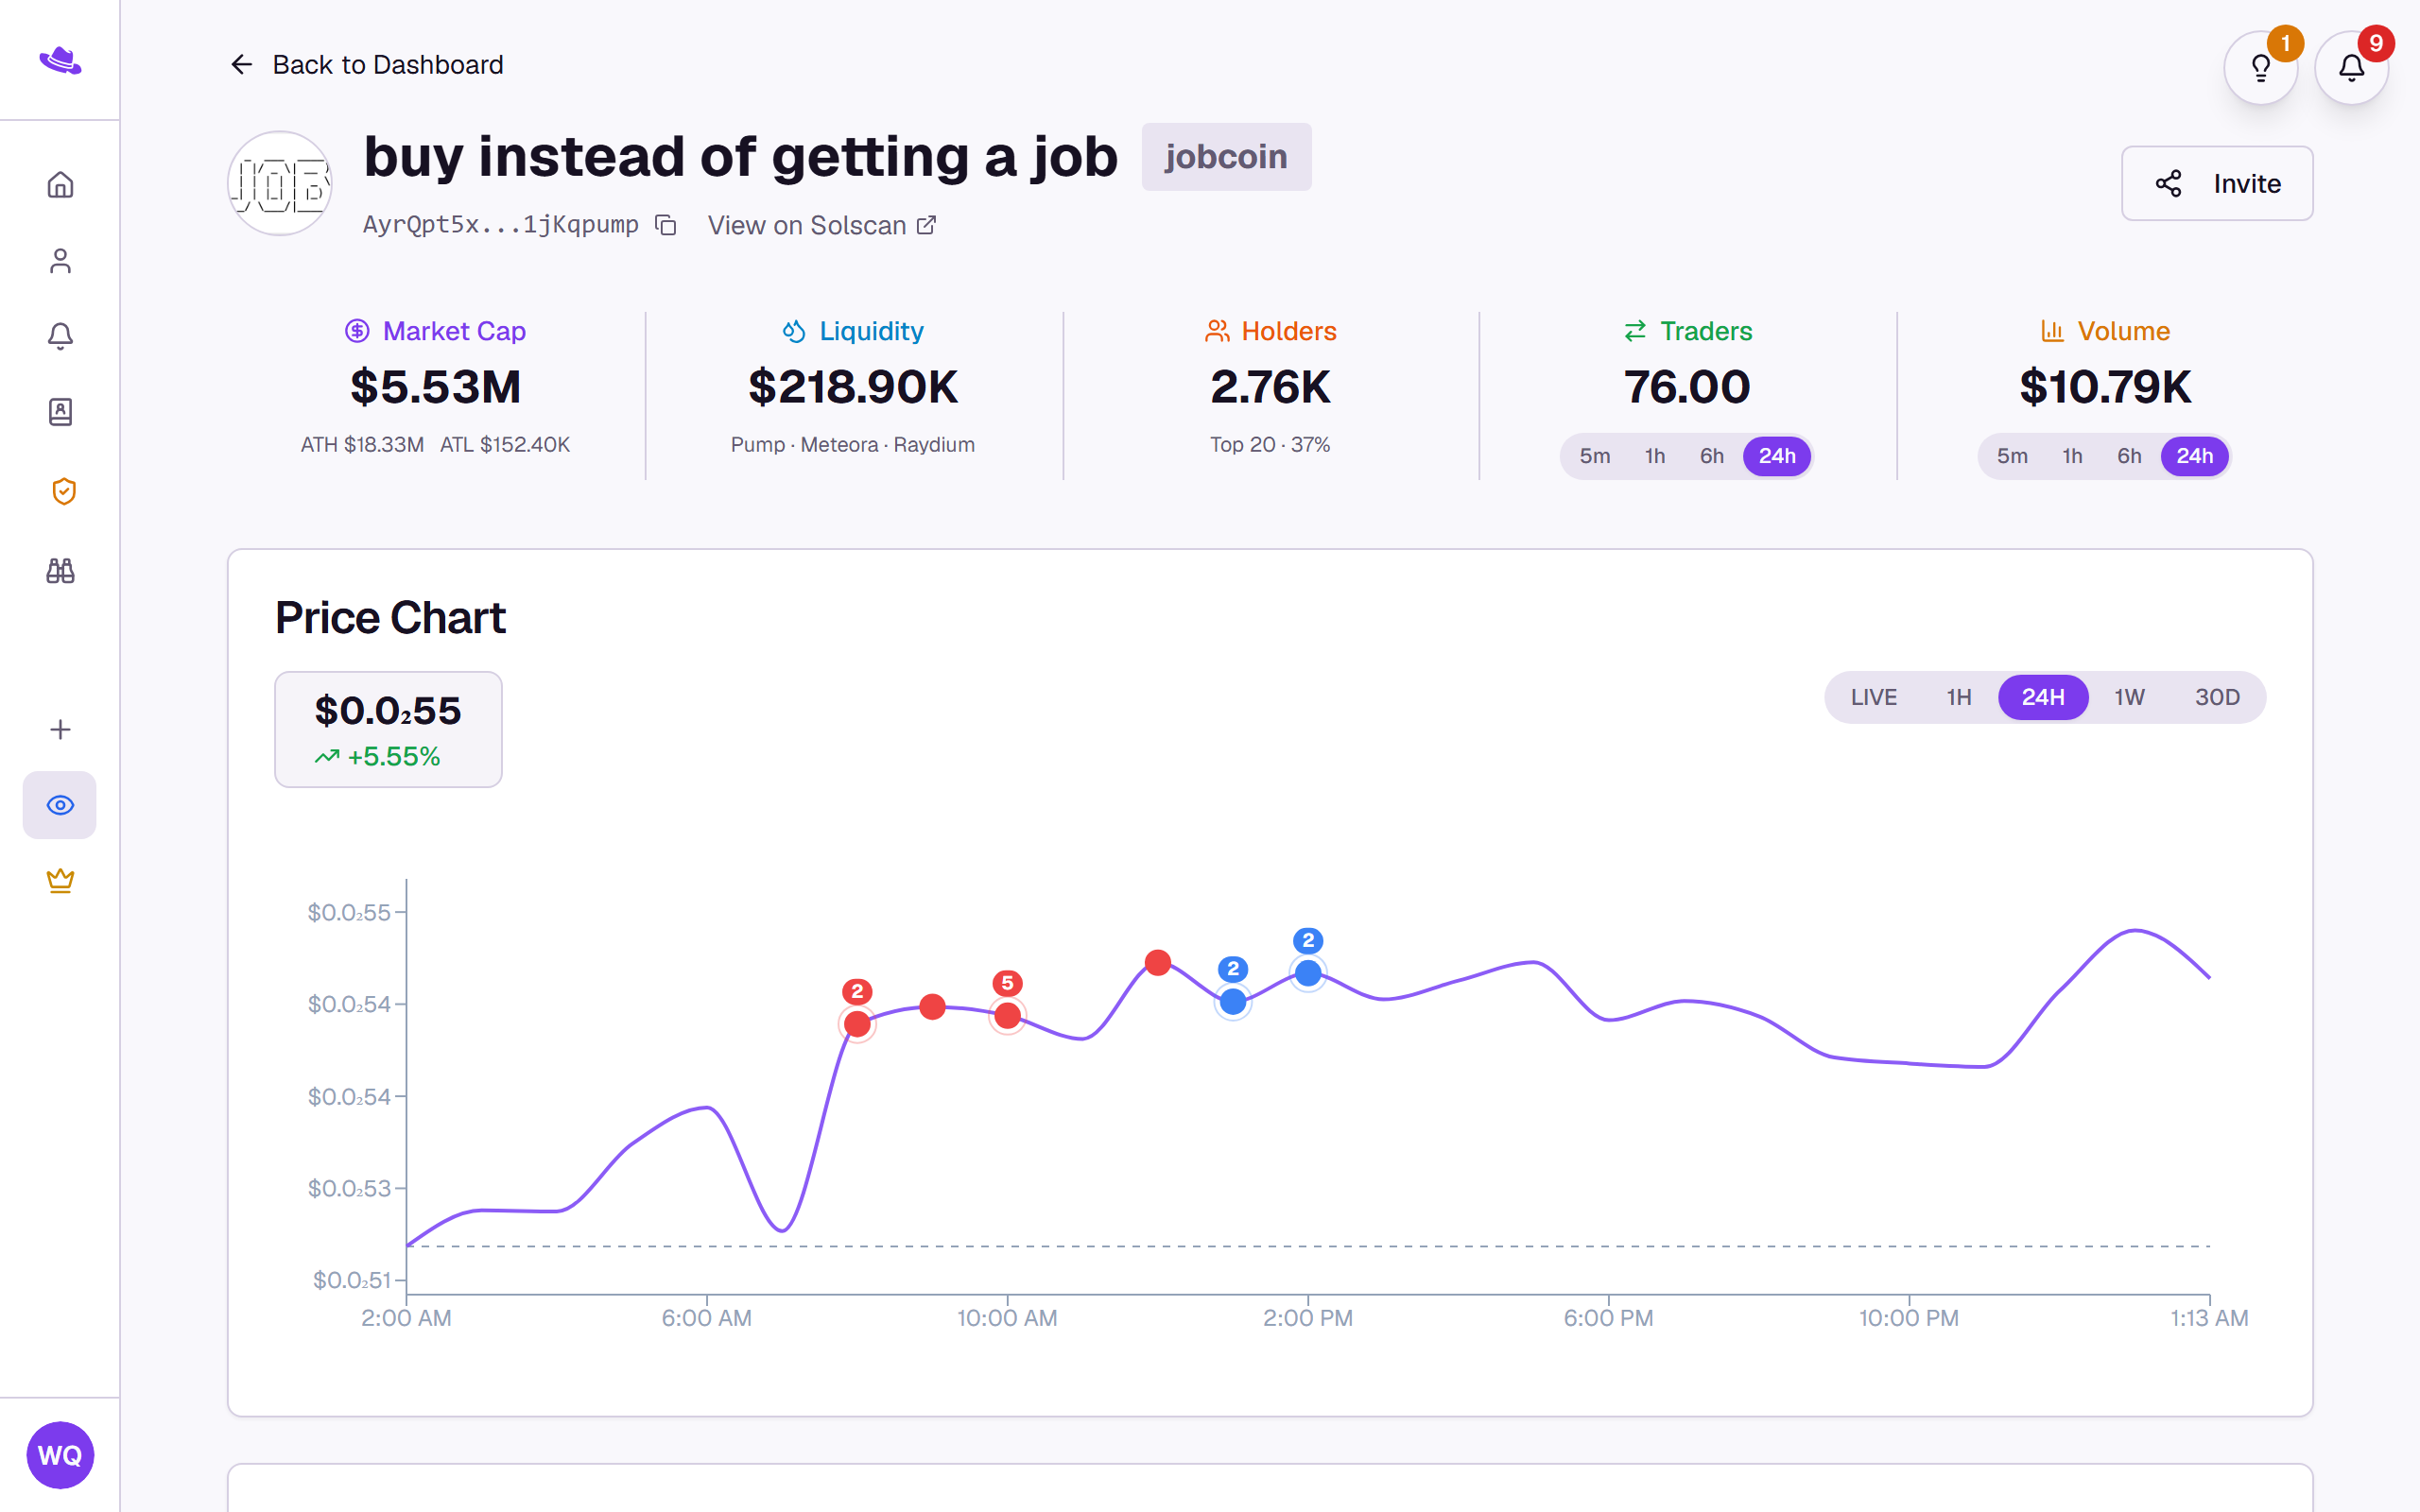Switch price chart to LIVE

click(1873, 697)
